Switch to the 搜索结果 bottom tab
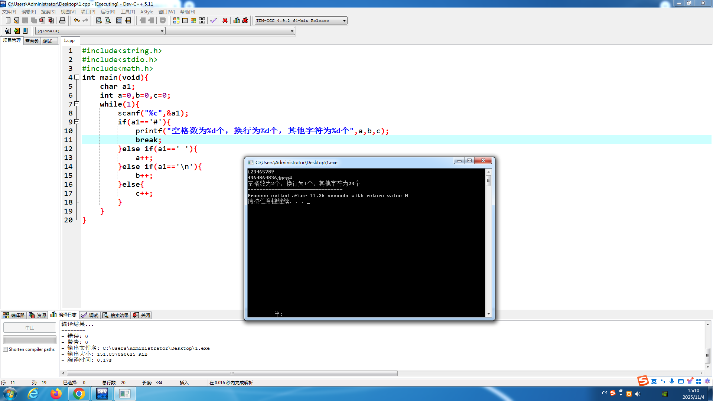This screenshot has height=401, width=713. click(115, 315)
